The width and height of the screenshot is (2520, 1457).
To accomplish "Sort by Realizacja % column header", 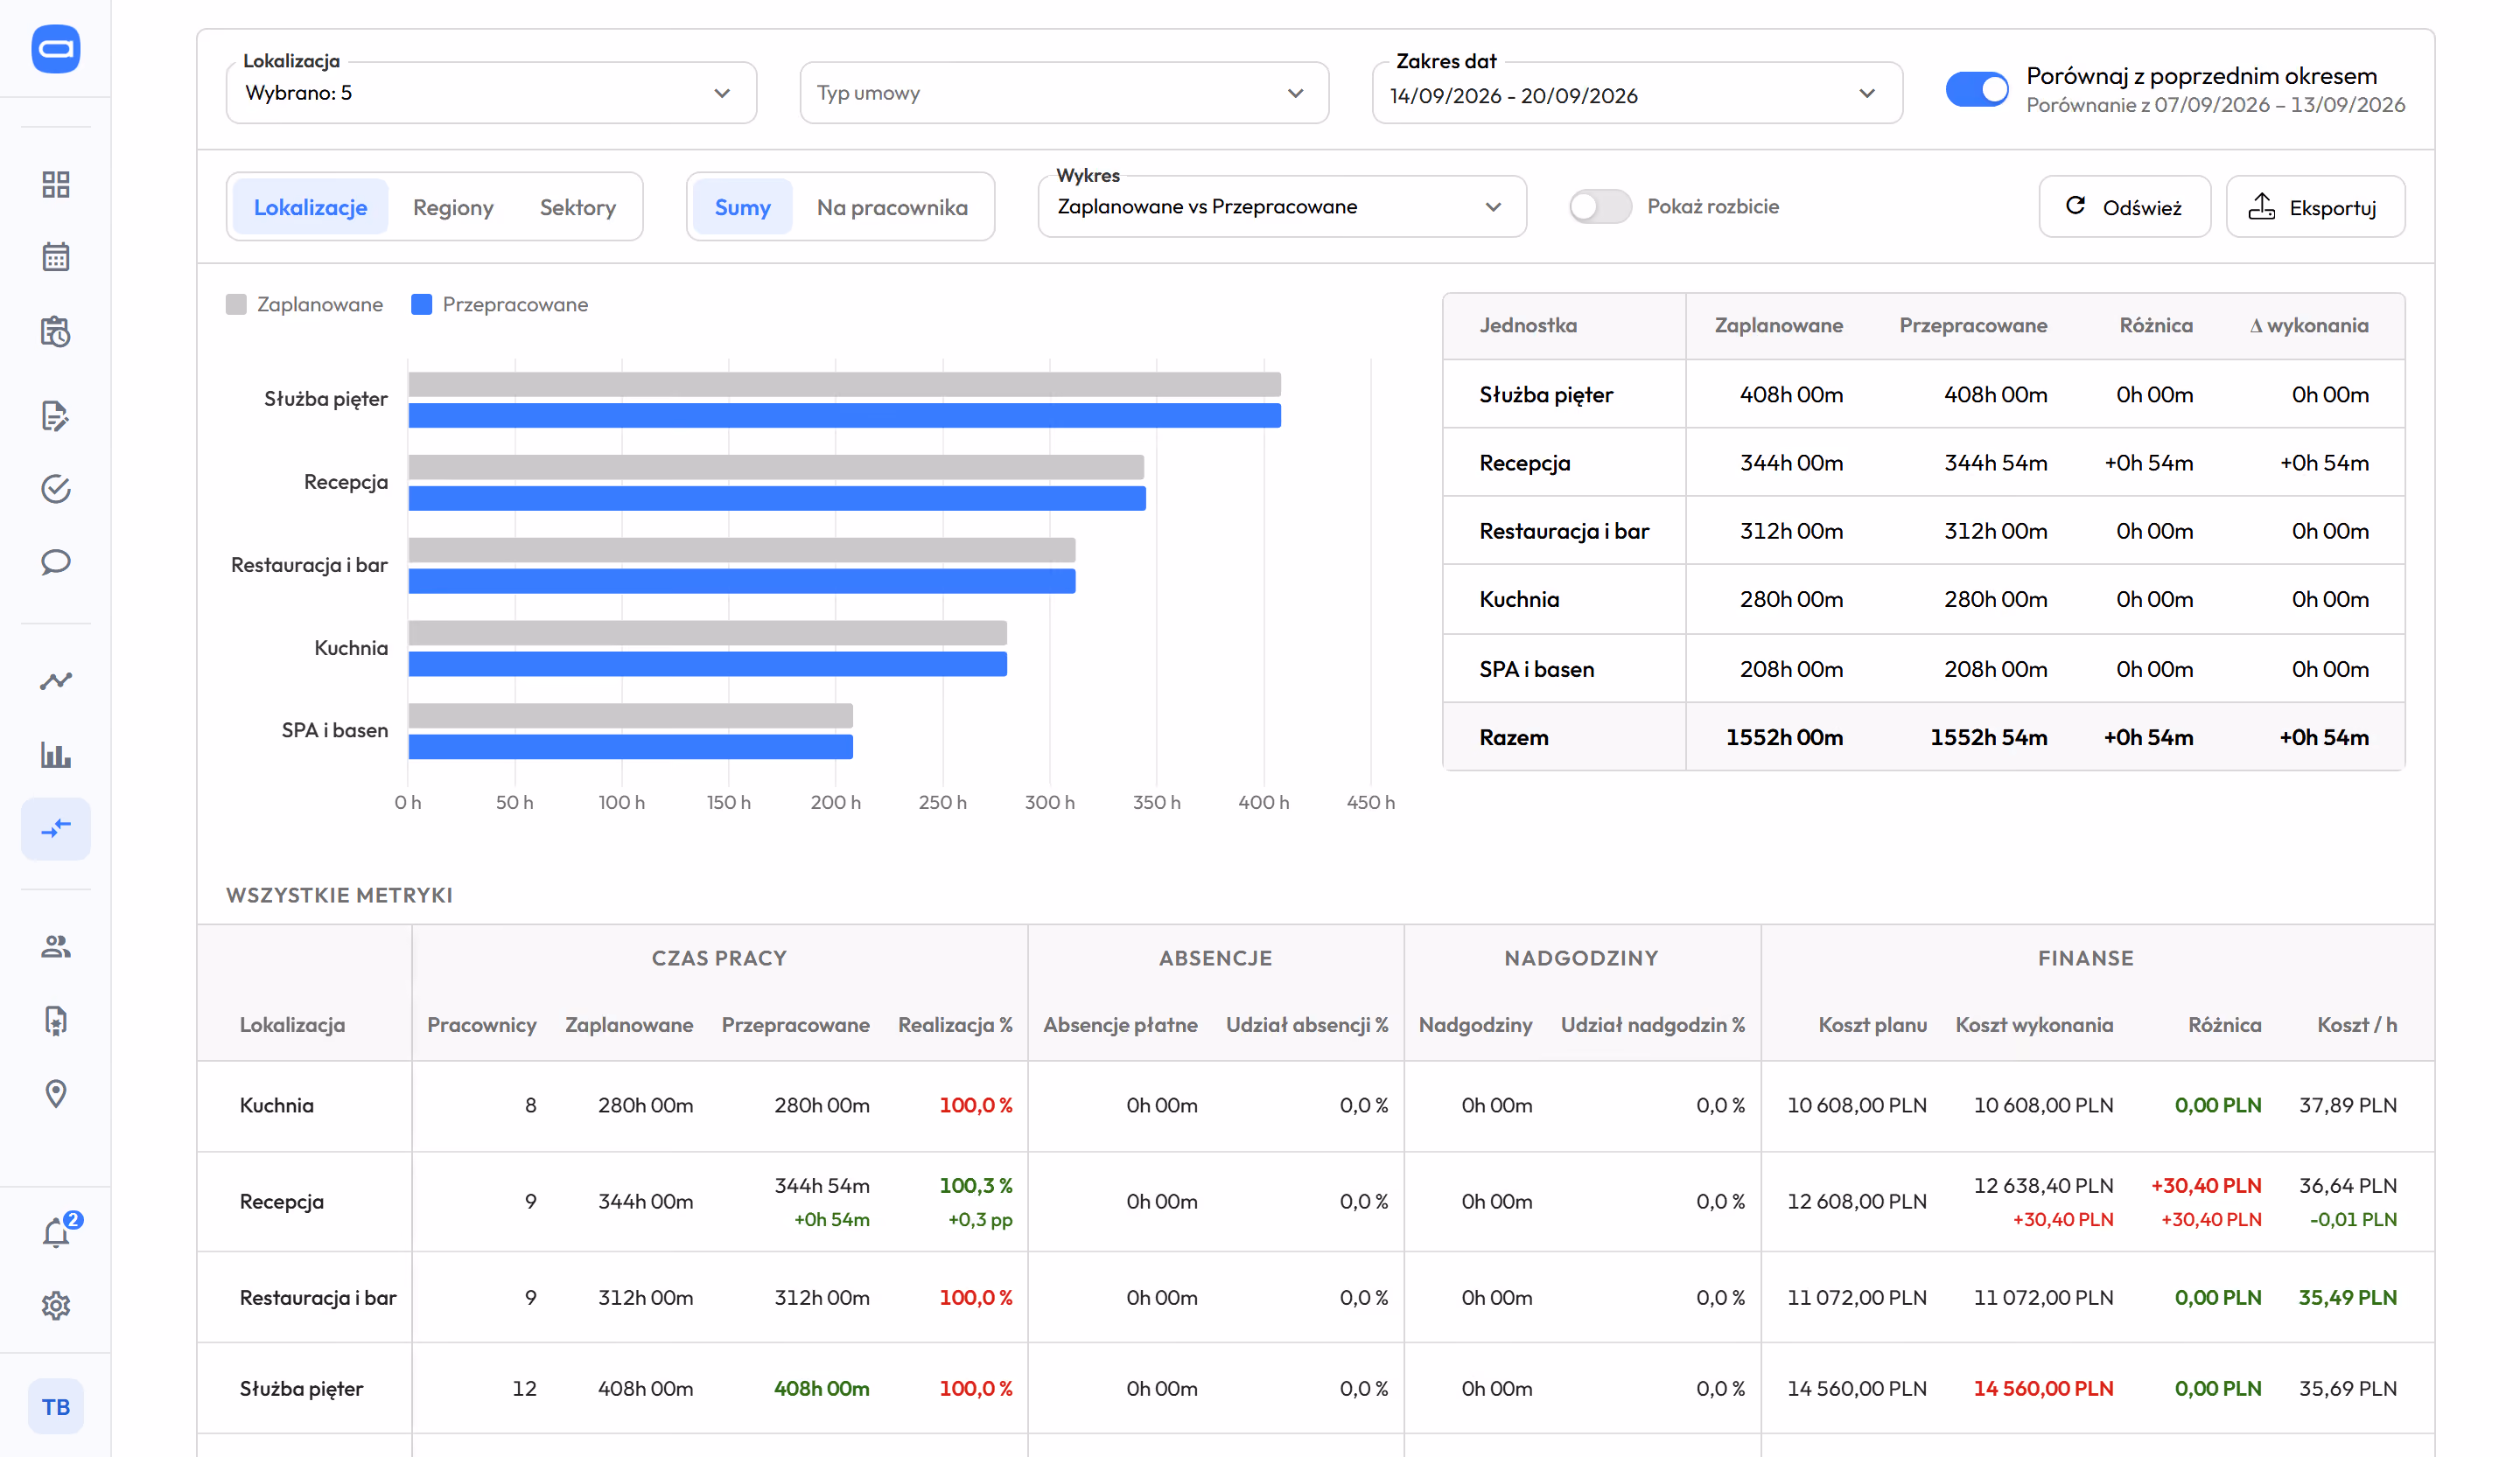I will click(955, 1024).
